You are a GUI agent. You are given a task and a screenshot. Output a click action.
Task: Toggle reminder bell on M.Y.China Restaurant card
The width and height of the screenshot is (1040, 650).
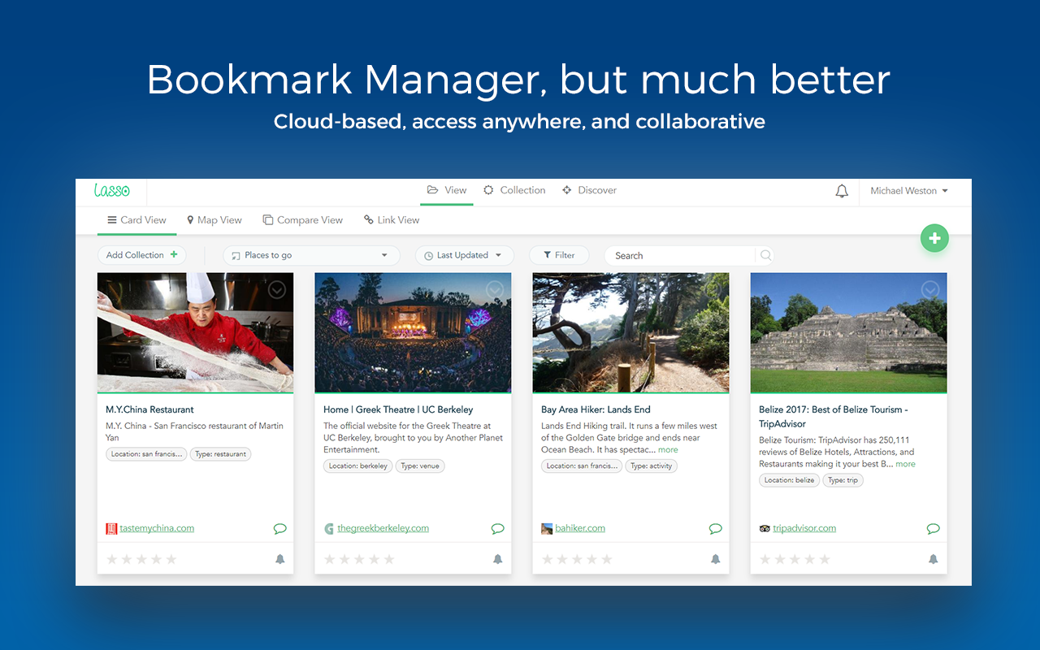coord(280,559)
